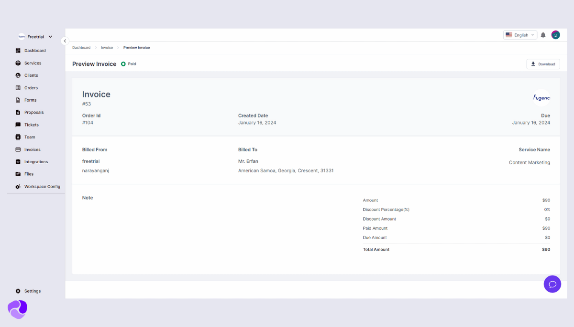Screen dimensions: 574x327
Task: Open the Dashboard from the sidebar icon
Action: tap(18, 50)
